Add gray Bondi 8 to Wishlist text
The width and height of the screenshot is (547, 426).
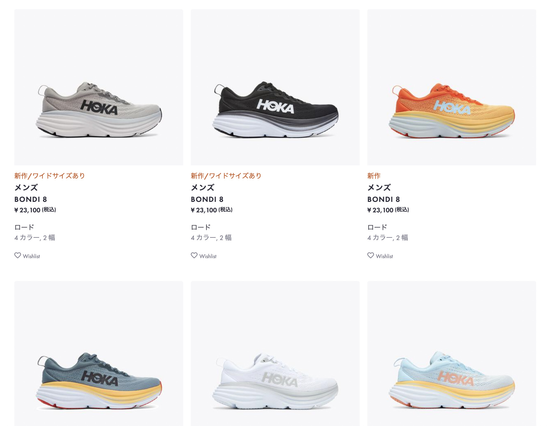[x=31, y=256]
